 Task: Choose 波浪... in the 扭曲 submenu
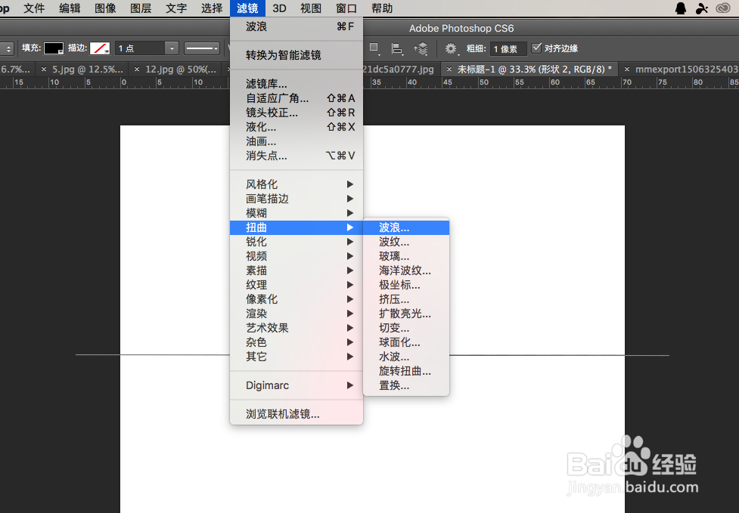pyautogui.click(x=406, y=227)
